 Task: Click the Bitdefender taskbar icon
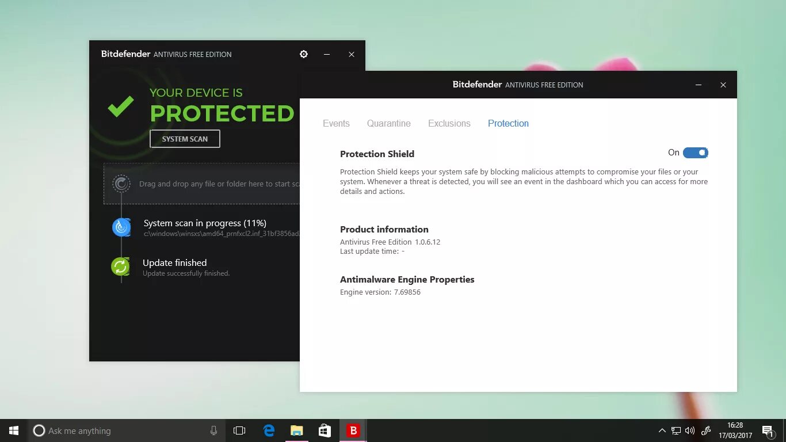click(353, 430)
